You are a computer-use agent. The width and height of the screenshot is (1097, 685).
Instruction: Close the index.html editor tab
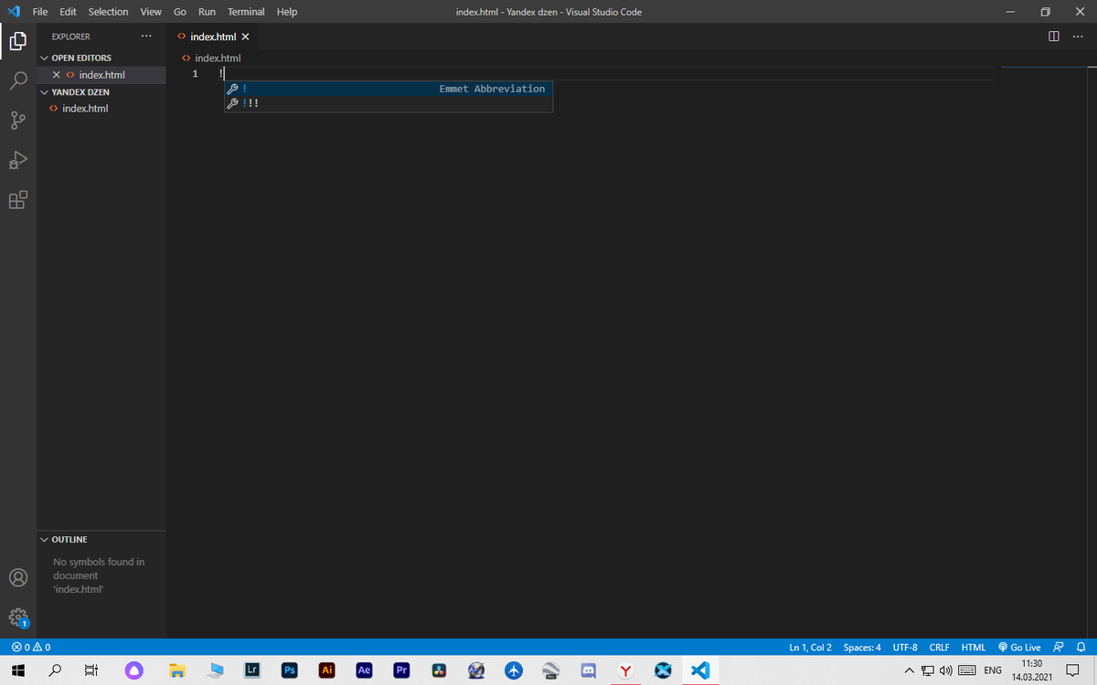click(245, 37)
